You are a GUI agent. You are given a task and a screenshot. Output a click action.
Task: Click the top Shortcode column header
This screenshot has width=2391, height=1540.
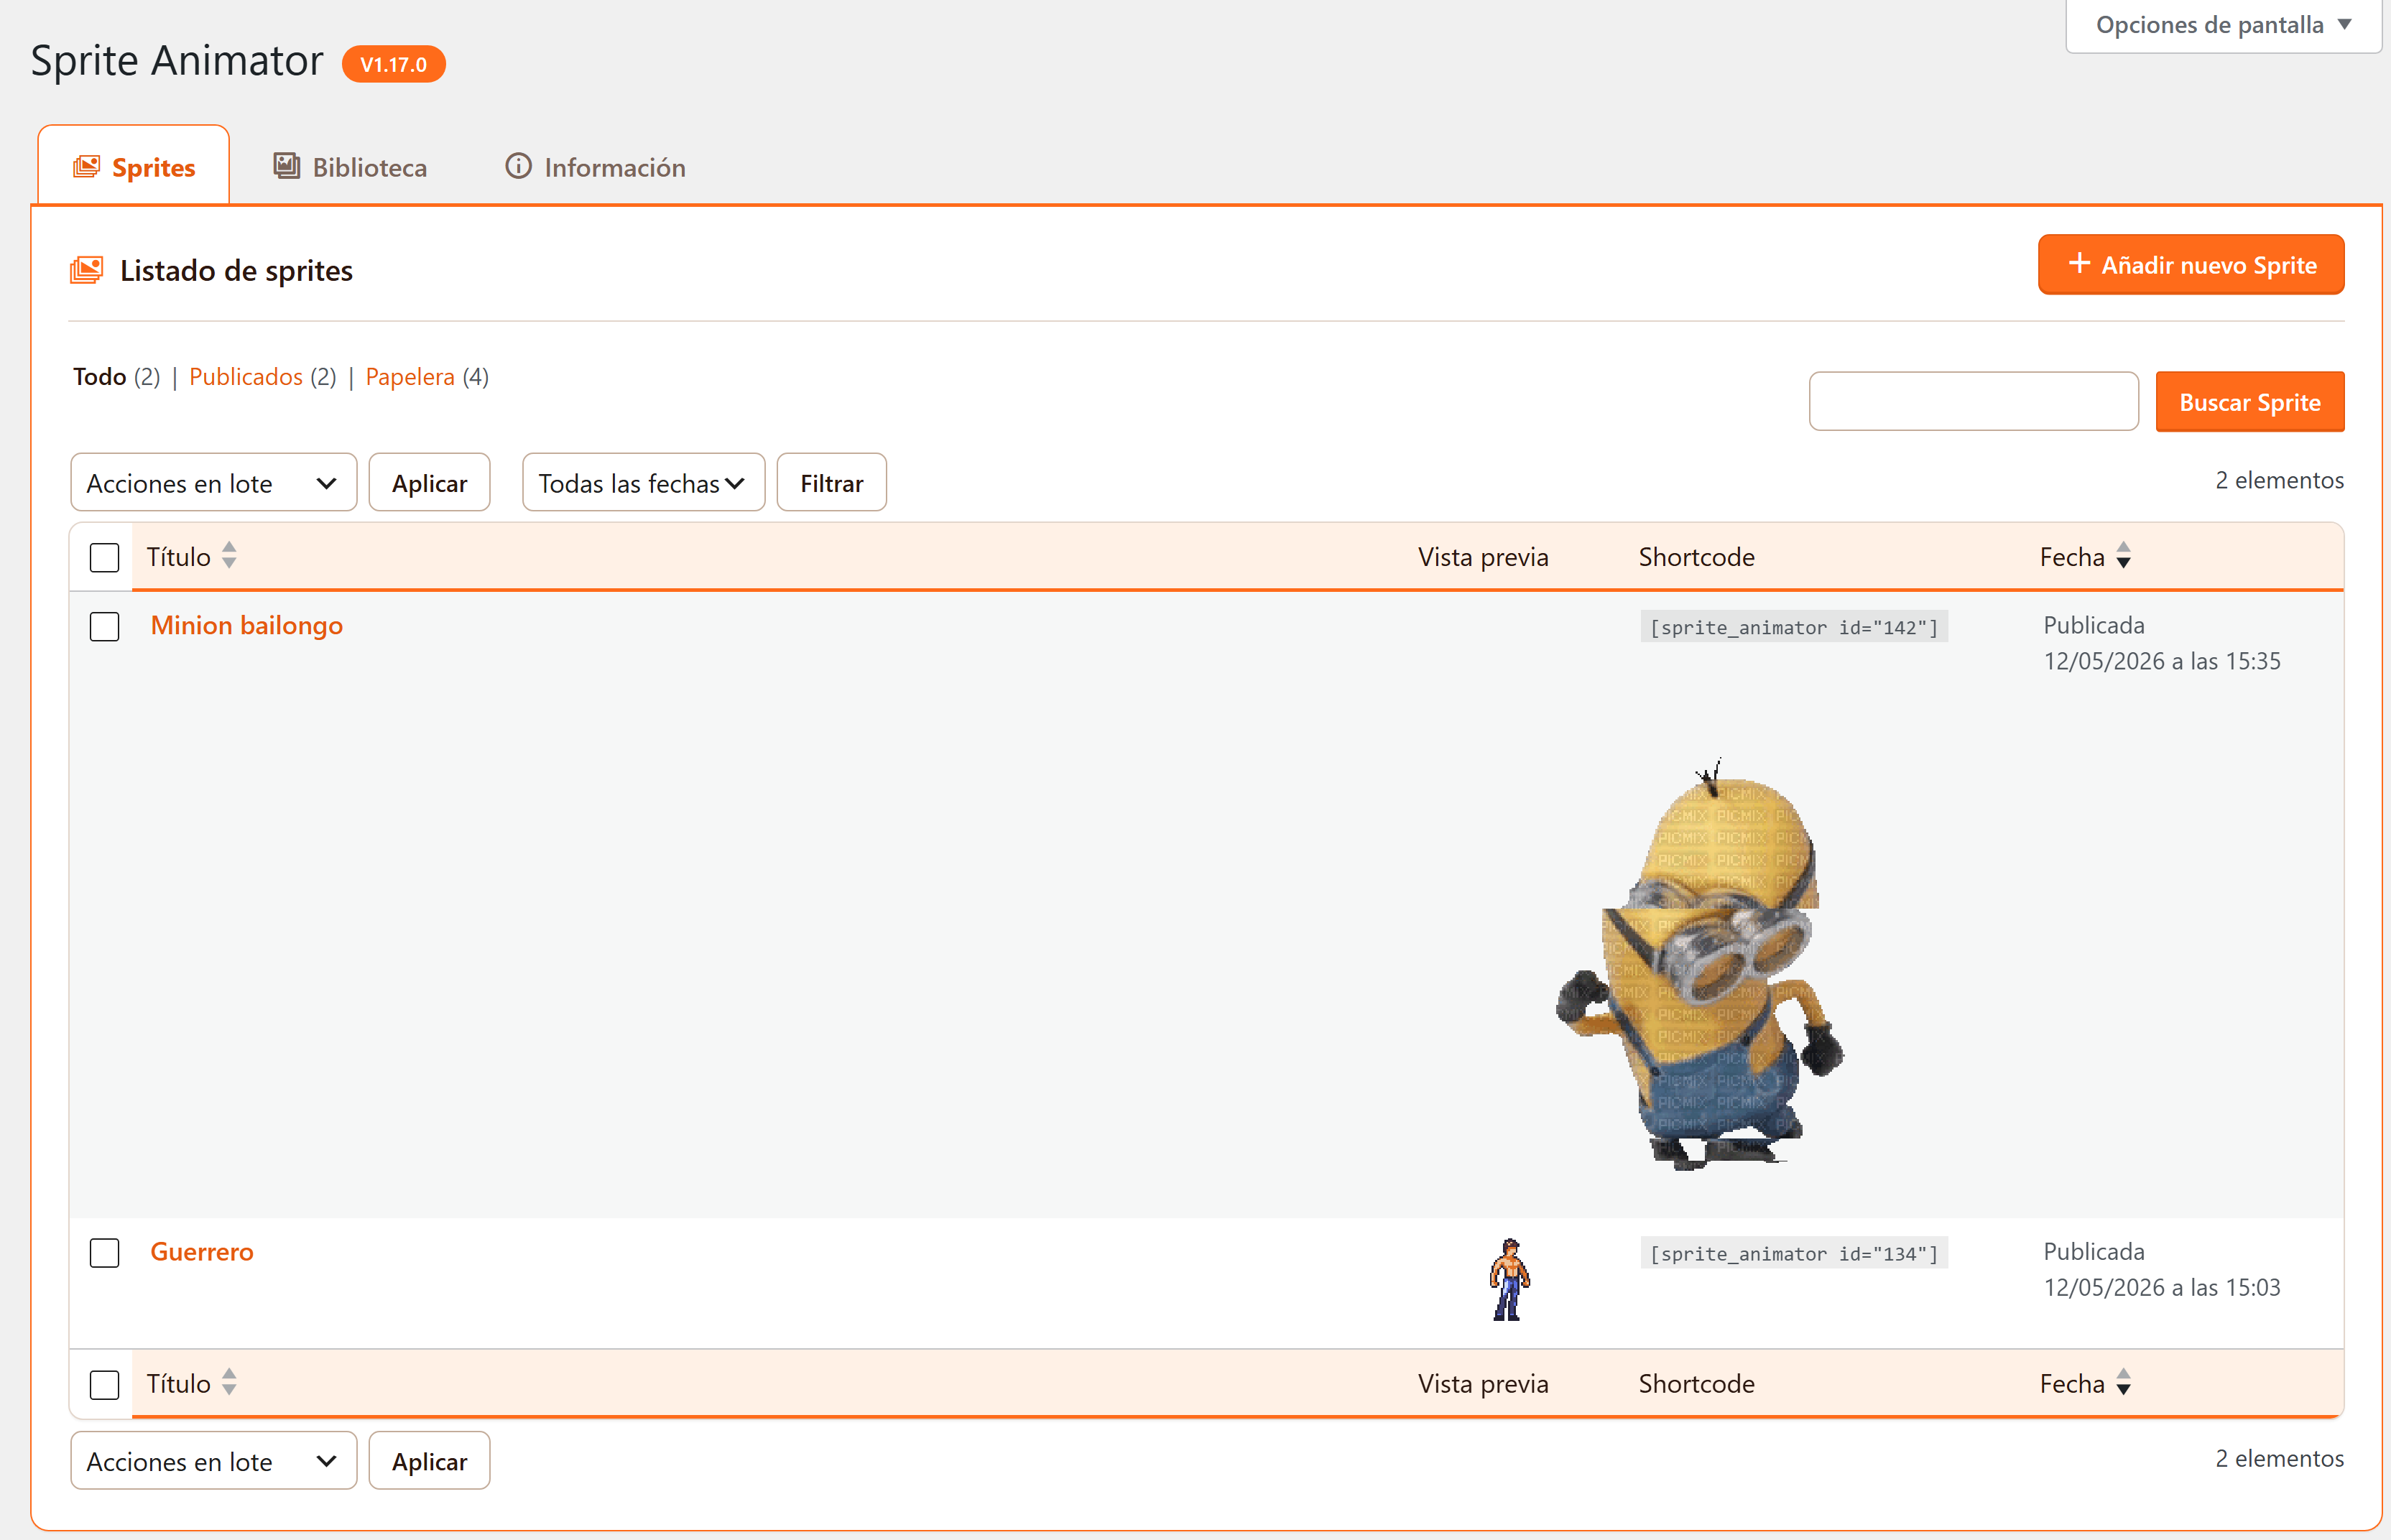1696,557
